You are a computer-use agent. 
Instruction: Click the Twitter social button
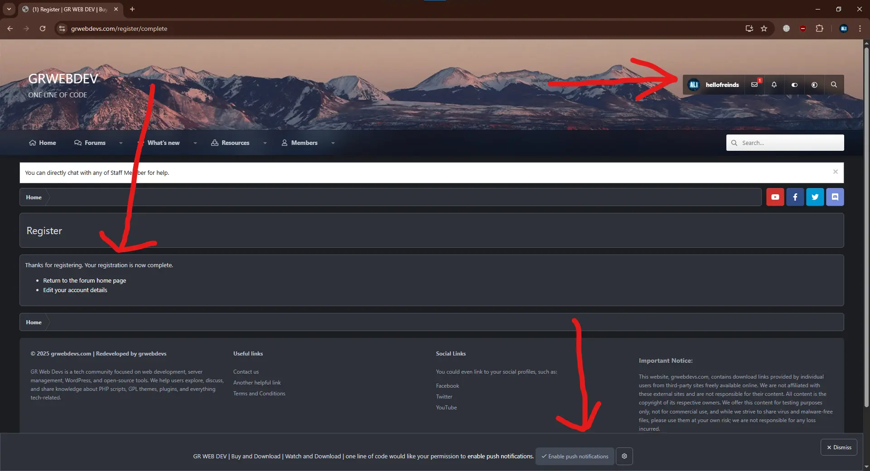click(x=815, y=197)
